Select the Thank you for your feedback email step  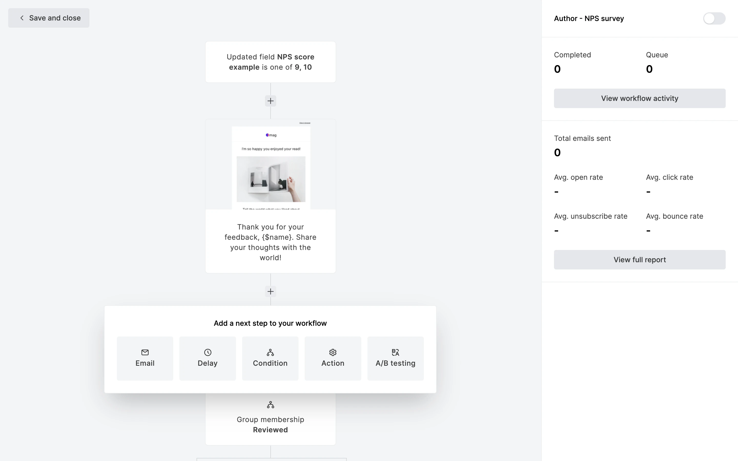click(x=270, y=242)
